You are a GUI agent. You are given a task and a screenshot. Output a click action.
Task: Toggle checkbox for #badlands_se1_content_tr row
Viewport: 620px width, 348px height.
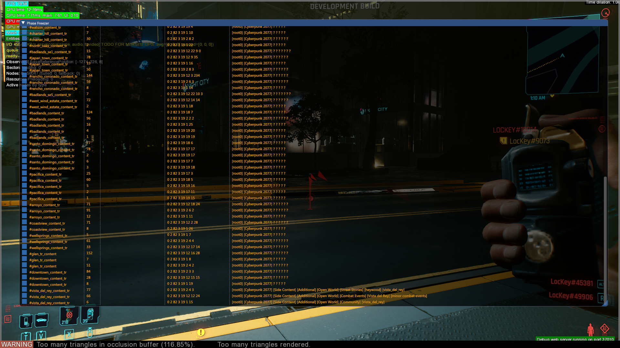coord(24,51)
